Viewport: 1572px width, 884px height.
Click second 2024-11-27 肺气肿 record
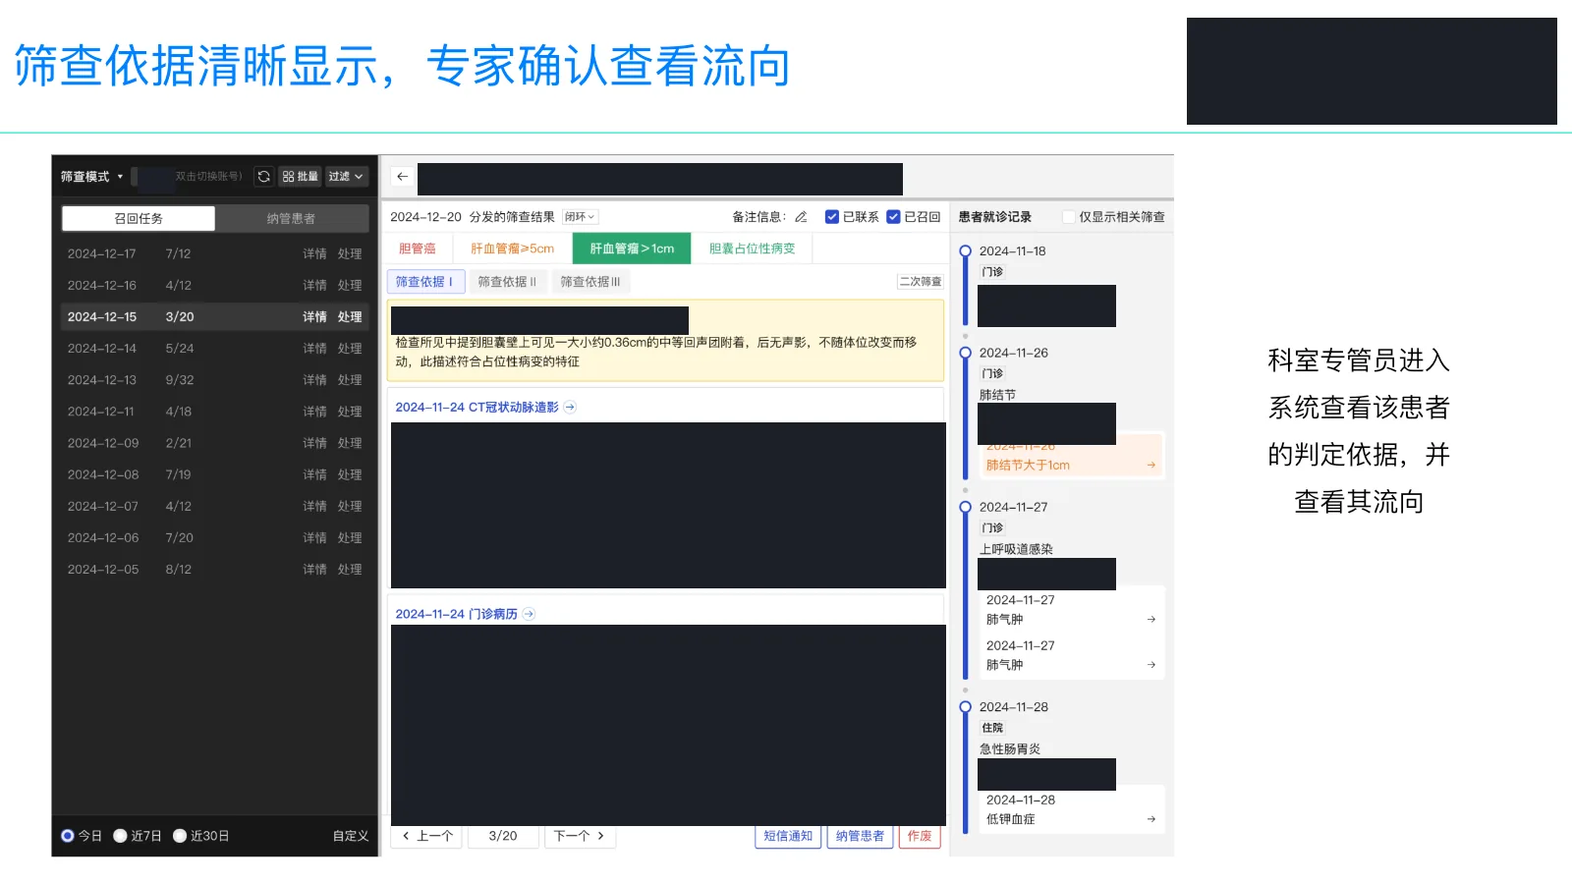click(1071, 655)
